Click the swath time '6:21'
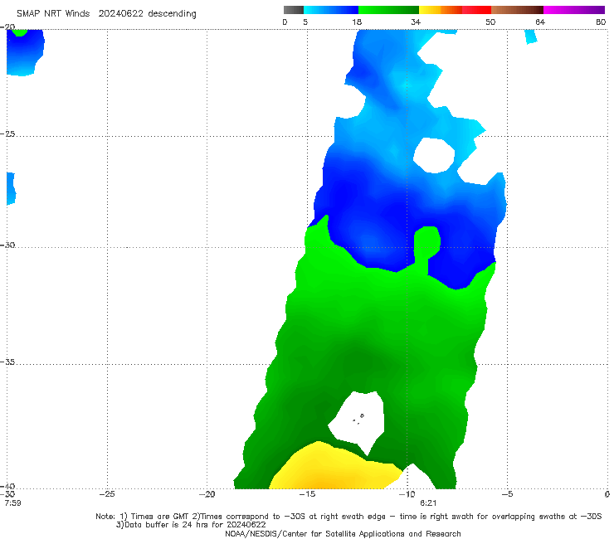 pyautogui.click(x=428, y=503)
